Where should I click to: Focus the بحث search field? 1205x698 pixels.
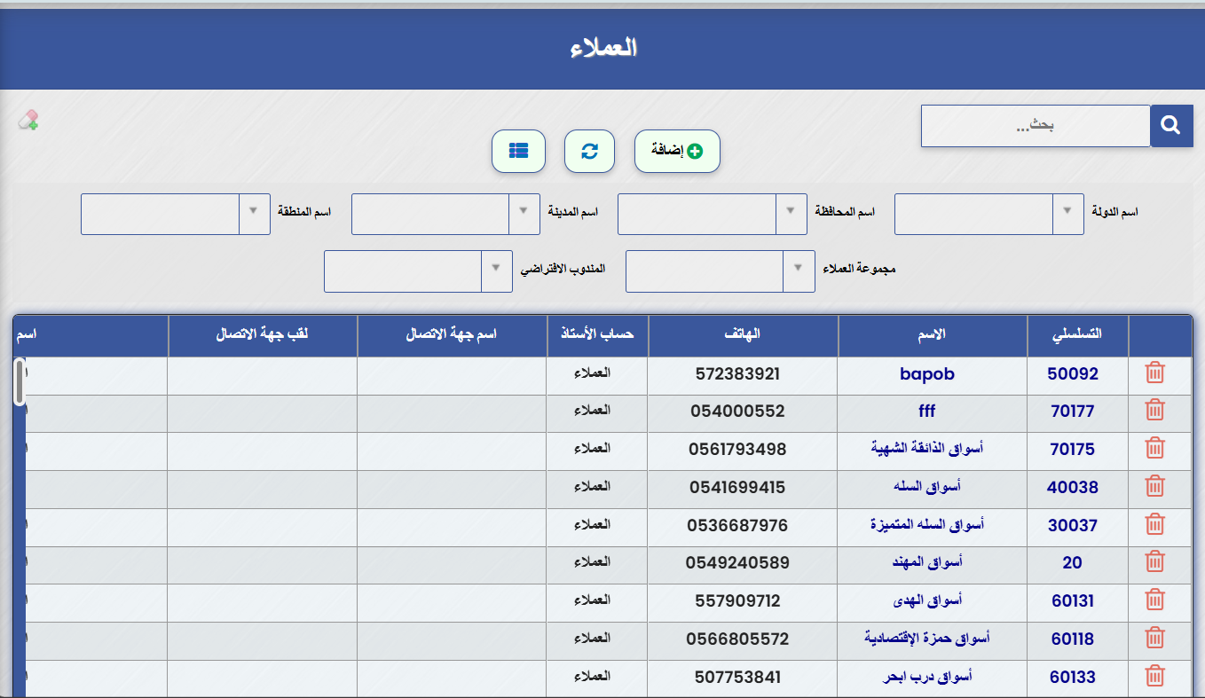pos(1036,126)
